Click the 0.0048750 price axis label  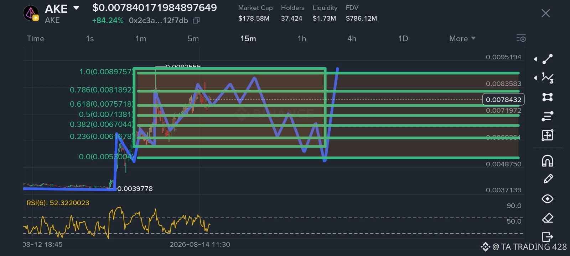click(x=503, y=164)
